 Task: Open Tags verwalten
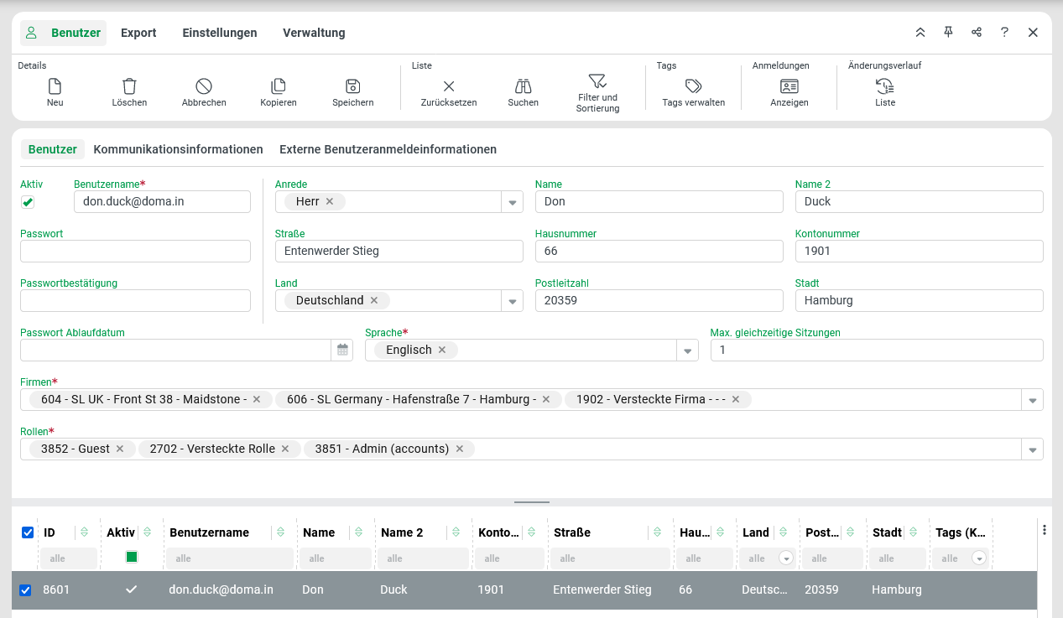pyautogui.click(x=693, y=86)
